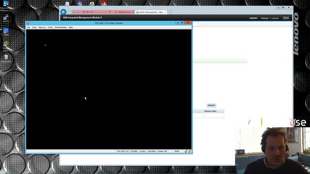
Task: Click the NUM indicator in status bar
Action: 177,151
